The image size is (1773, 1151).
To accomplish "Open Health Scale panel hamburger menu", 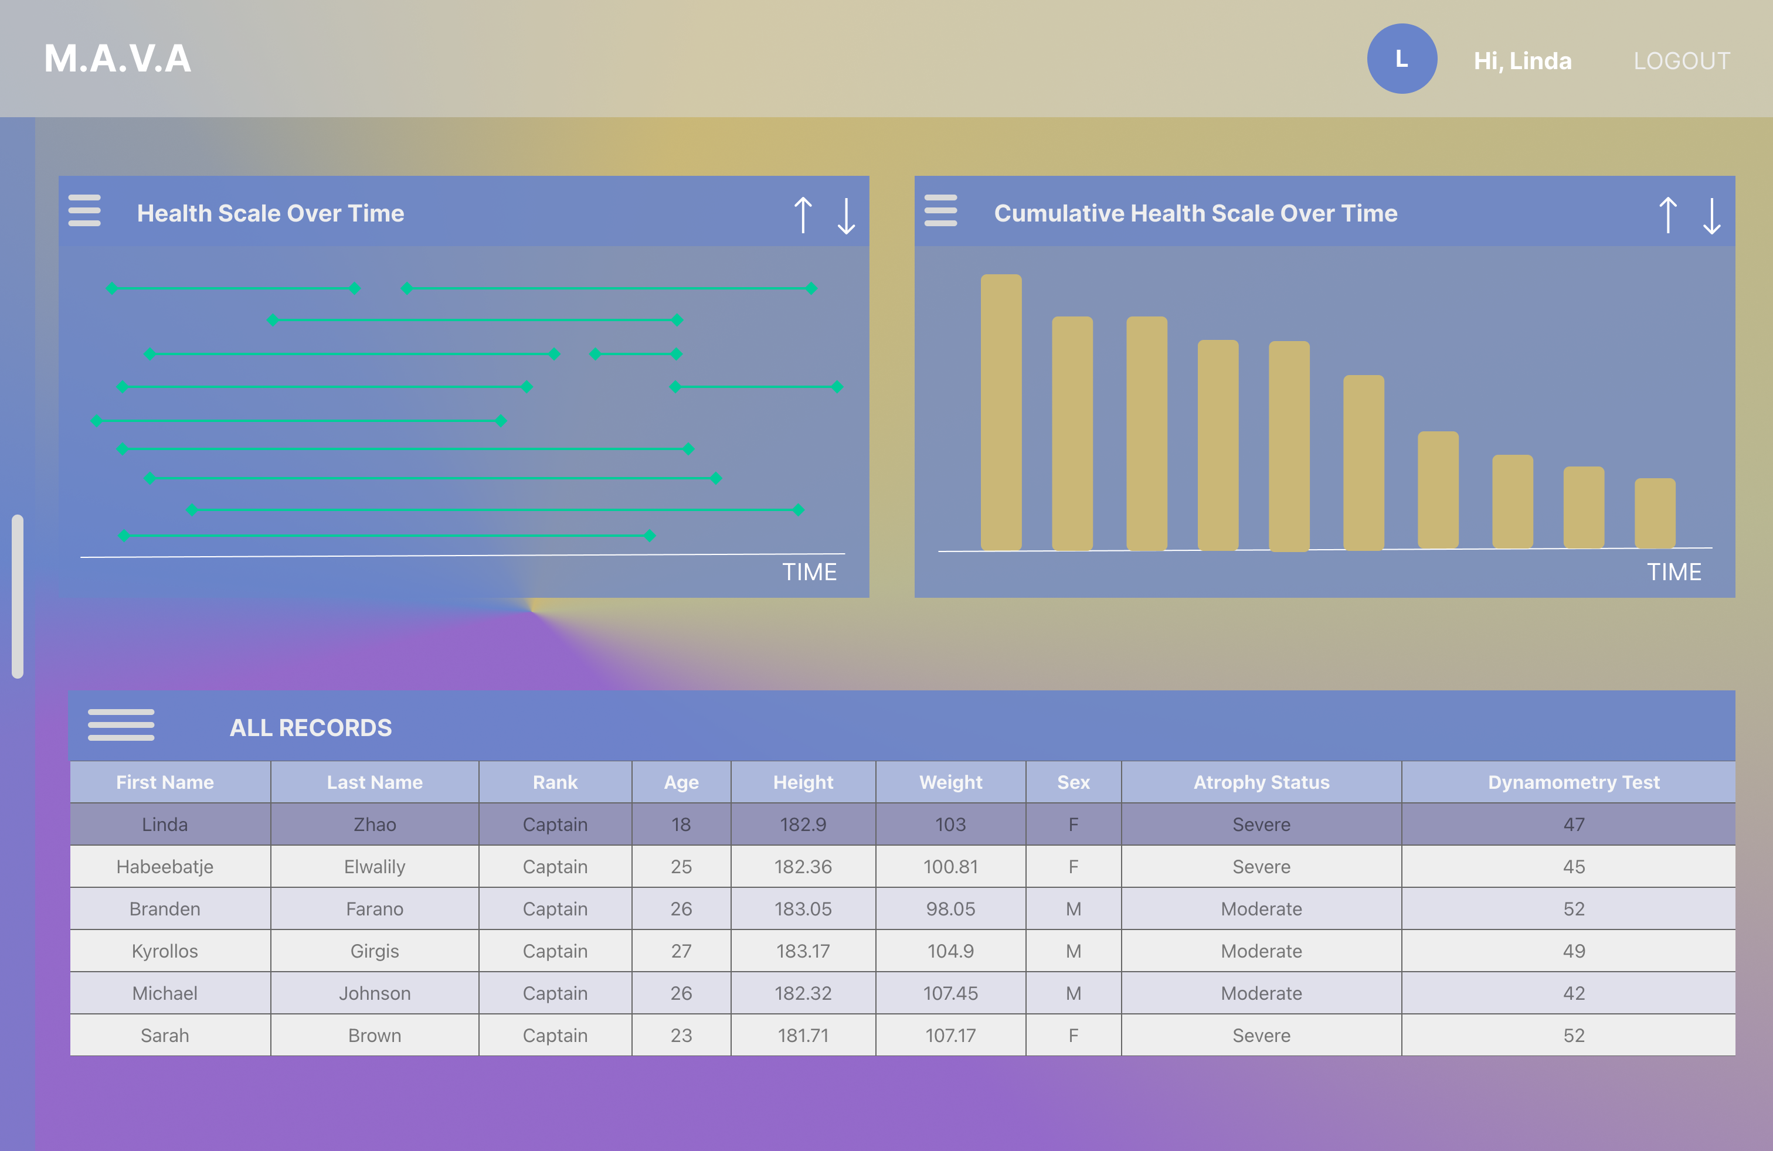I will [84, 210].
